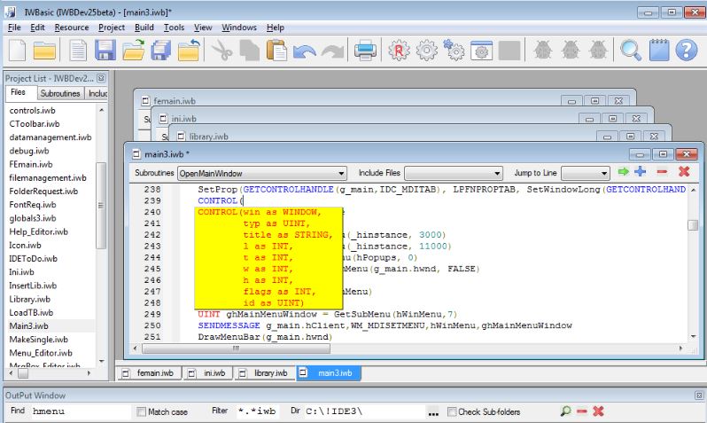Image resolution: width=707 pixels, height=423 pixels.
Task: Click the single gear build icon
Action: click(426, 51)
